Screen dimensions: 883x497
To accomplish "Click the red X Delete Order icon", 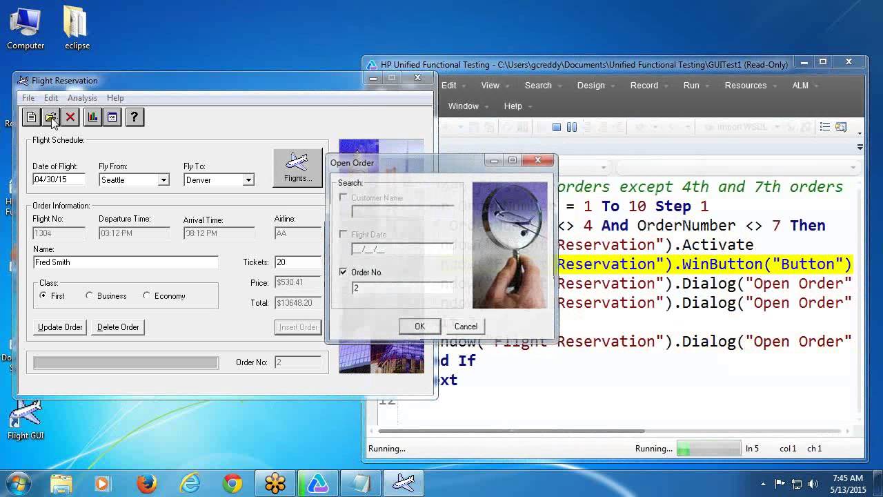I will (x=70, y=117).
